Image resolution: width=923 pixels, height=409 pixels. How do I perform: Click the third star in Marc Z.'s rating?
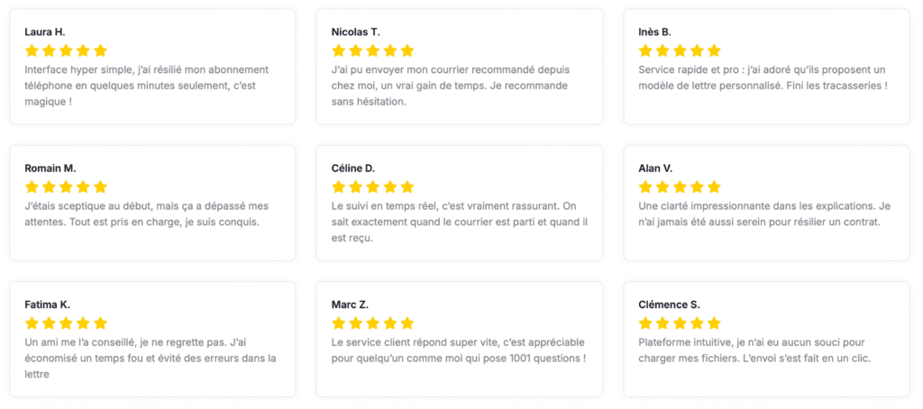373,323
